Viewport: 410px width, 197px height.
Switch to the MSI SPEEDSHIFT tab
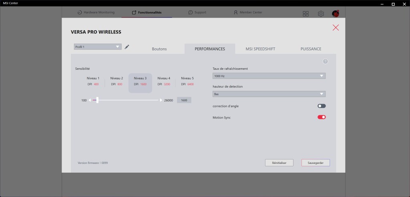click(x=260, y=49)
